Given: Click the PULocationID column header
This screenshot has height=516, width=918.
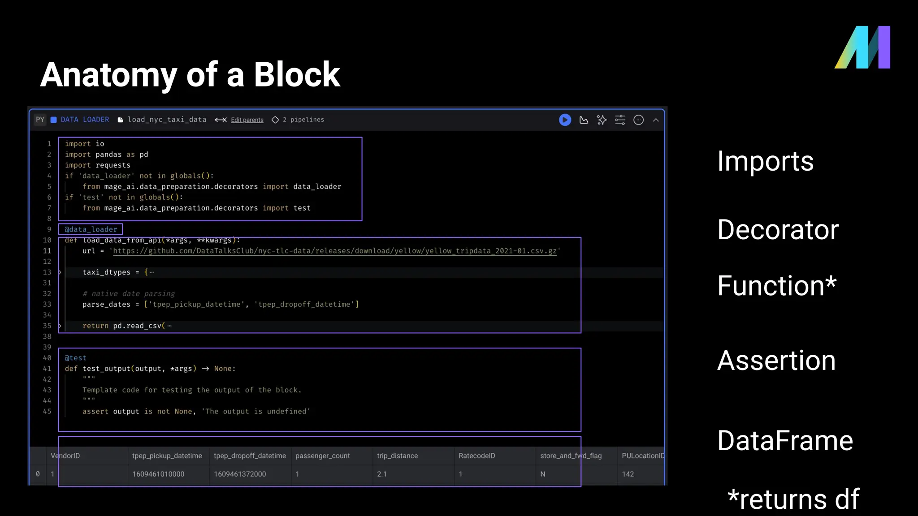Looking at the screenshot, I should 643,456.
